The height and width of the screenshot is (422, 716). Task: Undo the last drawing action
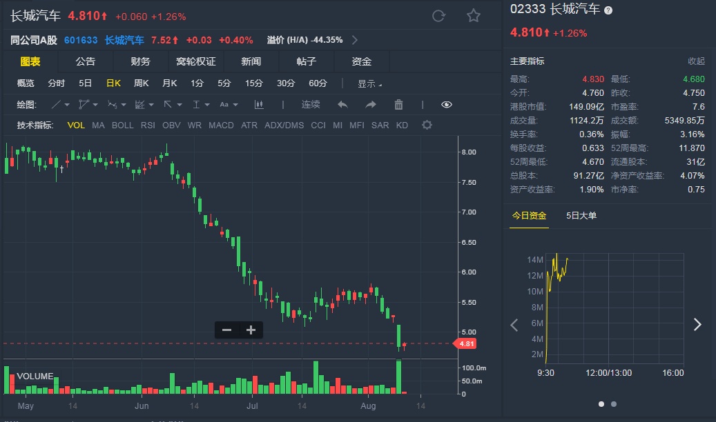342,105
